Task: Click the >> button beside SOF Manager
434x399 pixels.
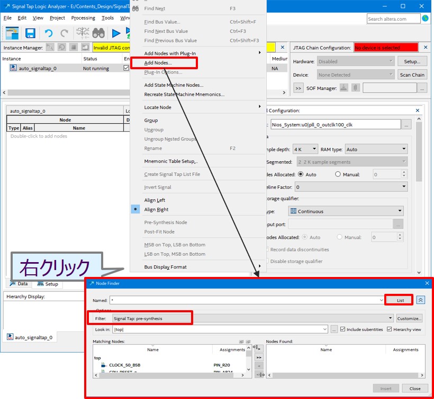Action: click(298, 88)
